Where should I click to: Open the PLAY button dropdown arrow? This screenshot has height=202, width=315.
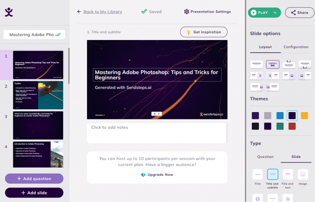pos(275,13)
